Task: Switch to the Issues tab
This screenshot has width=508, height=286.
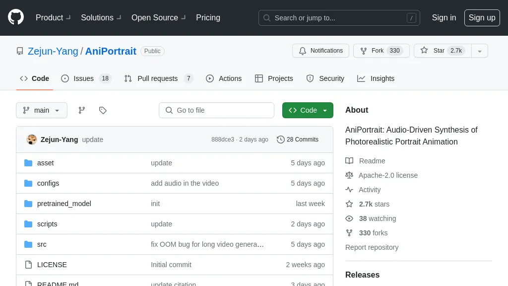Action: pyautogui.click(x=83, y=78)
